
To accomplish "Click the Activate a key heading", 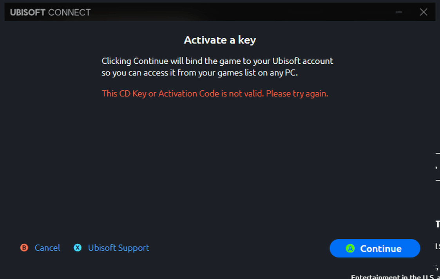I will tap(220, 40).
